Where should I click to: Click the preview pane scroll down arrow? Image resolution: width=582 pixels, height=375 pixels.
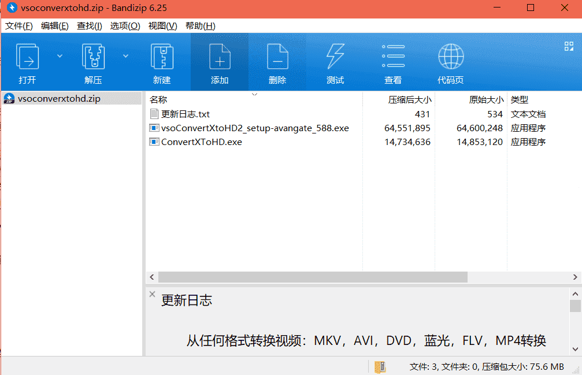575,349
